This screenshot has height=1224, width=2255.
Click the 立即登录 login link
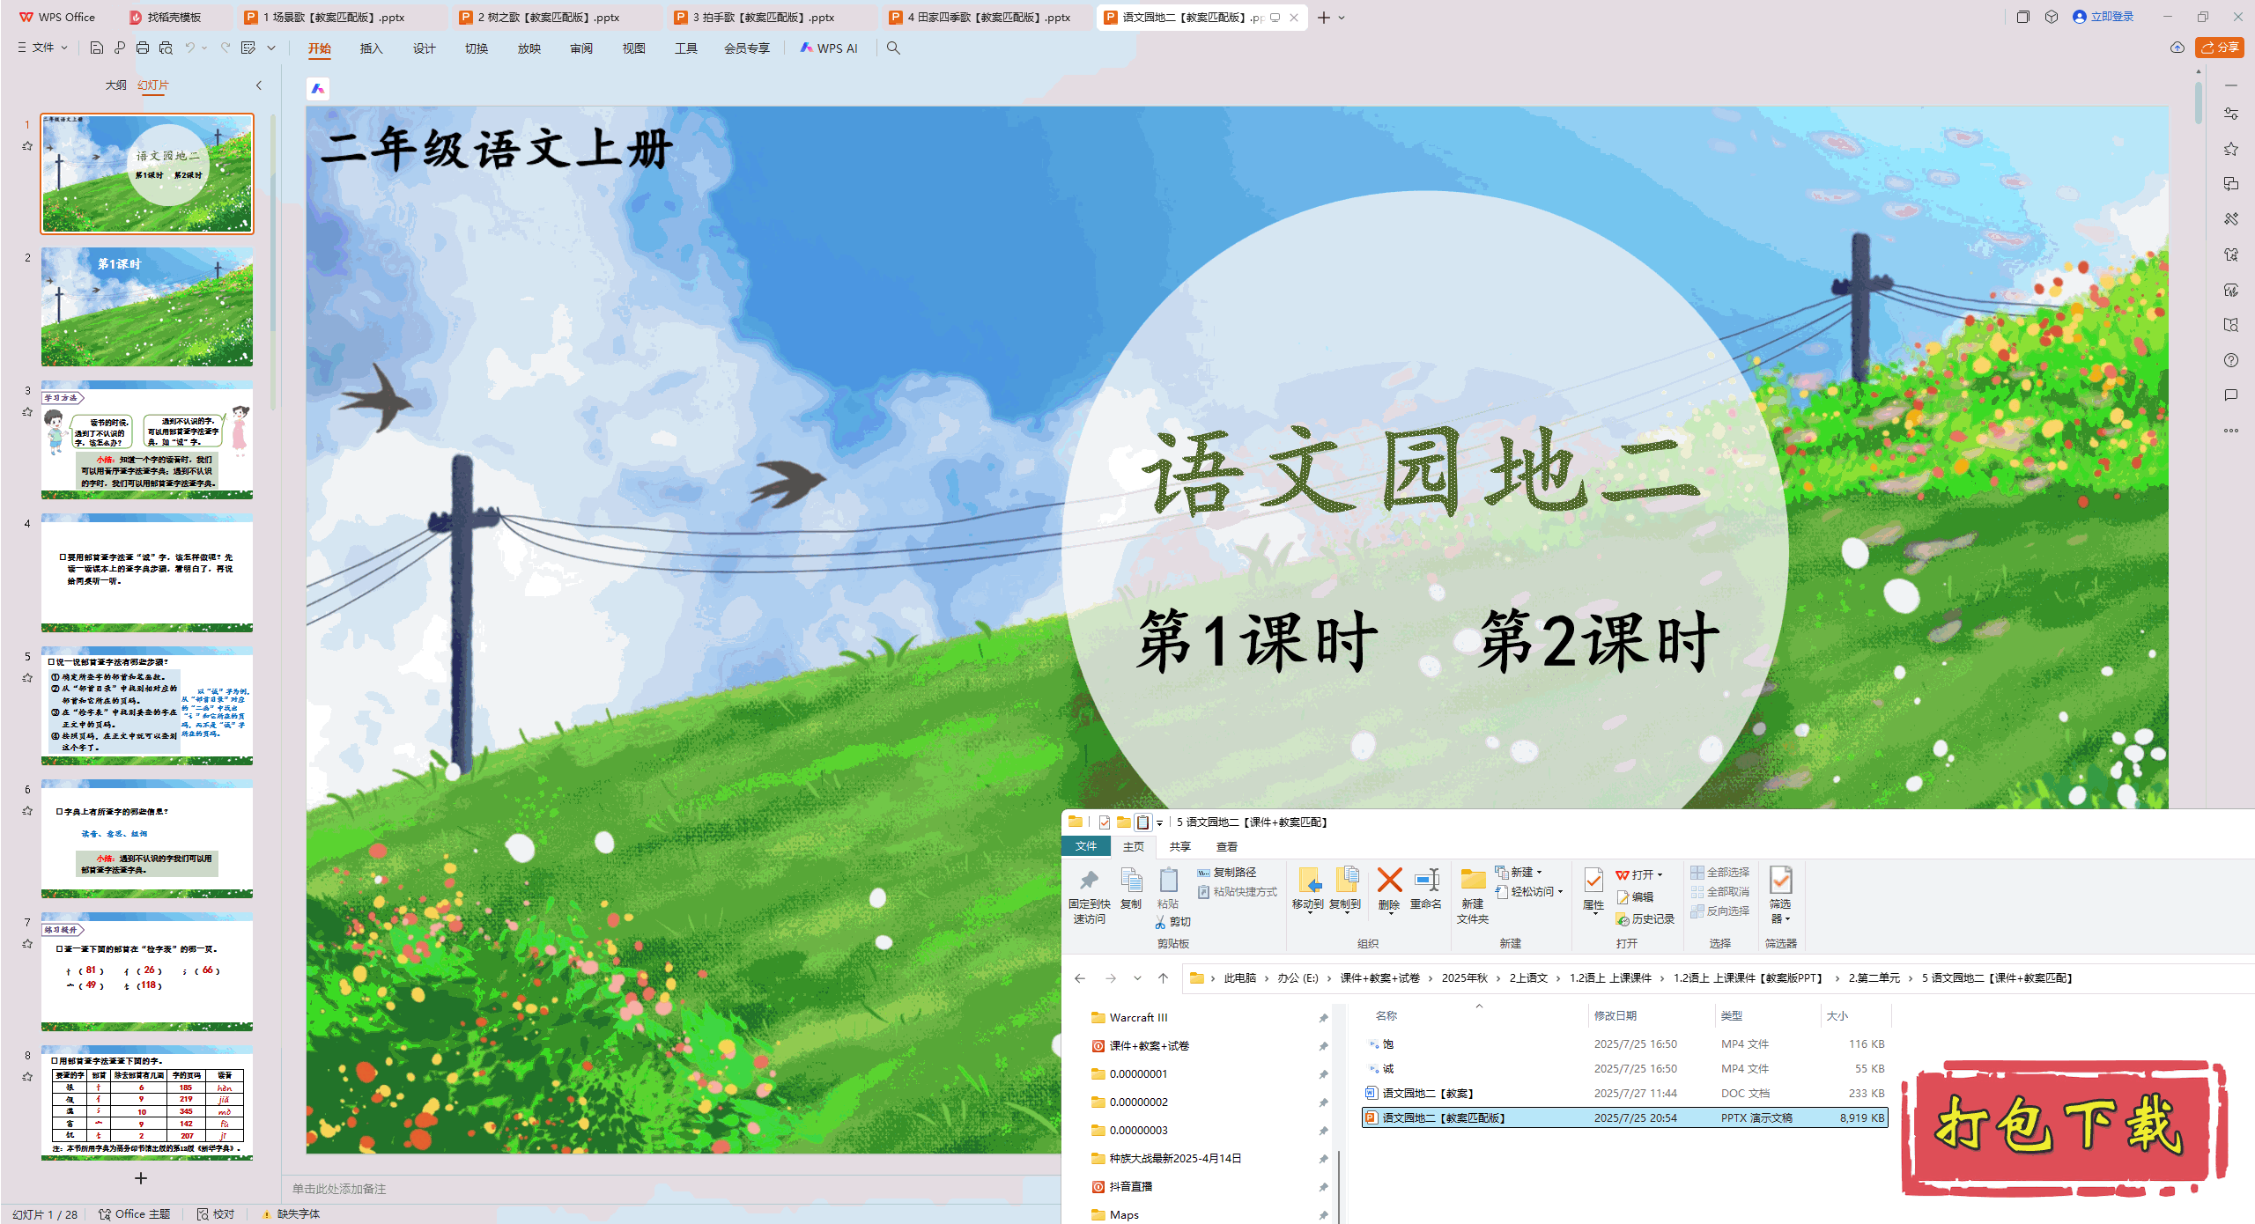2111,17
